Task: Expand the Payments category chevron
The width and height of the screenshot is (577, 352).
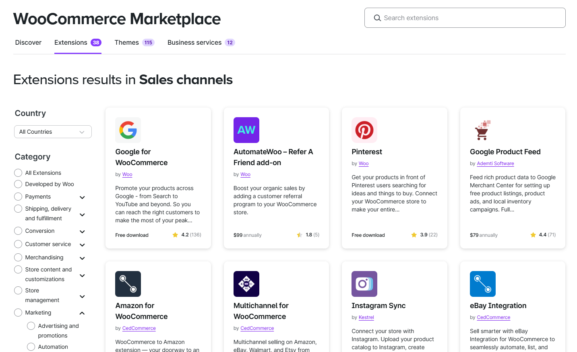Action: pyautogui.click(x=82, y=197)
